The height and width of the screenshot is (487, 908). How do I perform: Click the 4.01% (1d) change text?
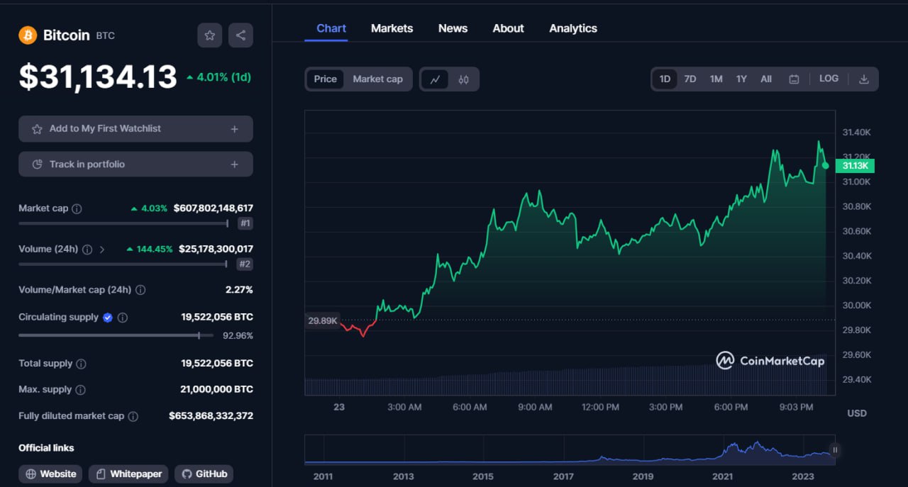click(x=218, y=77)
